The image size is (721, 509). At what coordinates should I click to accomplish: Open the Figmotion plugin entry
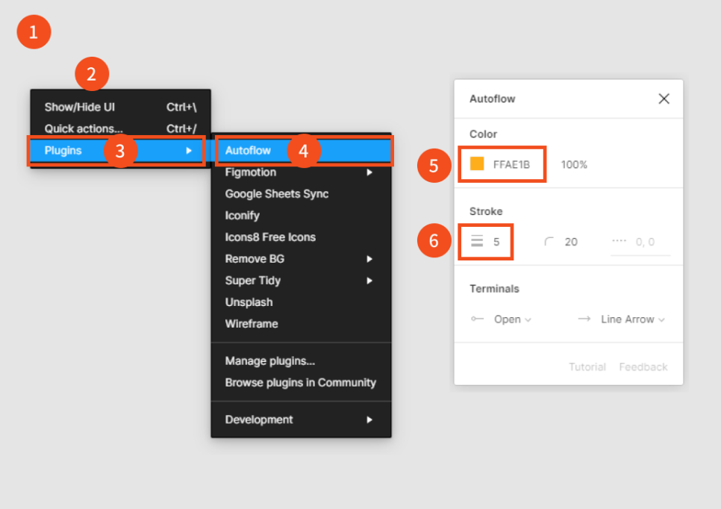point(302,172)
